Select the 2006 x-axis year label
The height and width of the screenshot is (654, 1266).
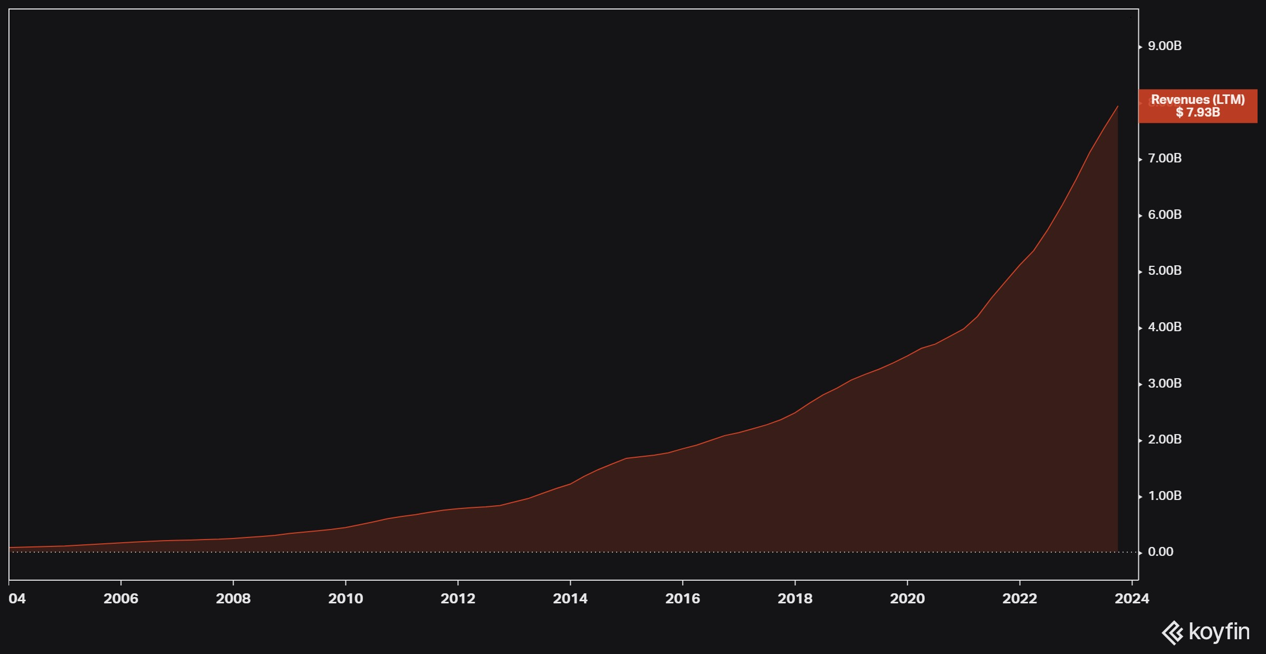click(121, 599)
